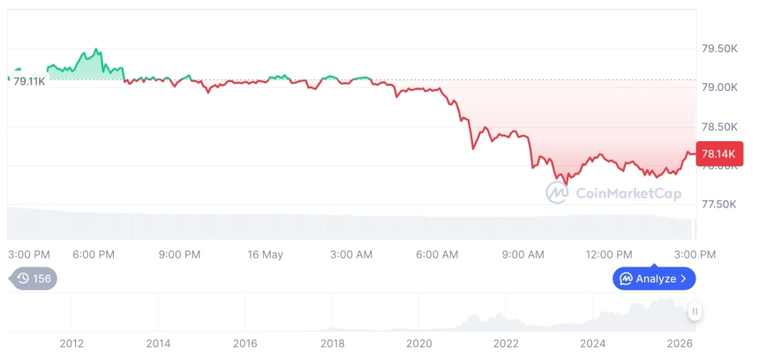The height and width of the screenshot is (354, 759).
Task: Click the red 78.14K current price label
Action: coord(718,154)
